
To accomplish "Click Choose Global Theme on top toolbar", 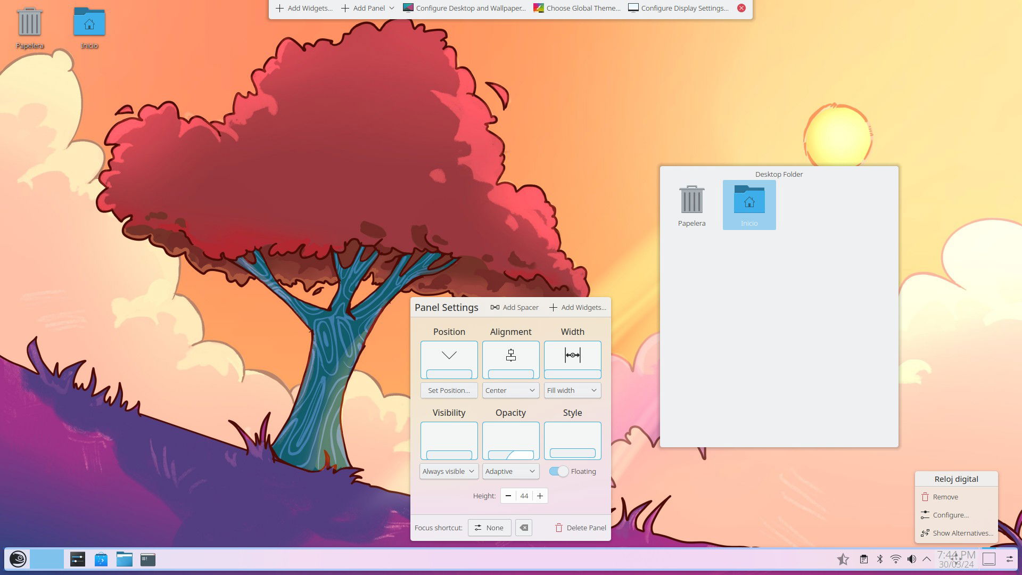I will pos(576,8).
